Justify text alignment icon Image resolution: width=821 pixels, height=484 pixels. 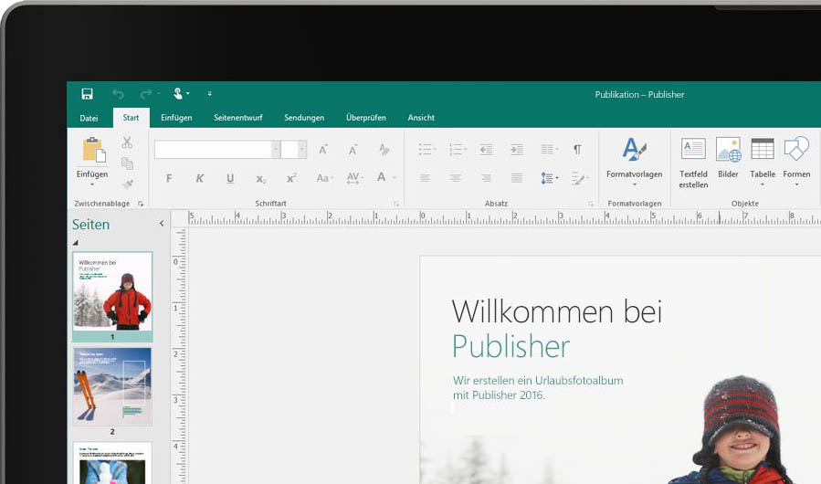(x=517, y=179)
